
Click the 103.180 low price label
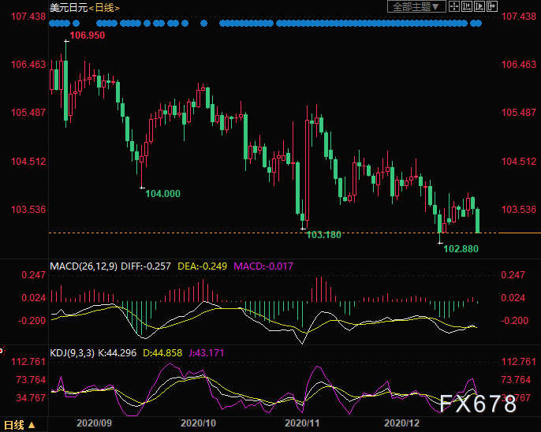click(x=323, y=235)
